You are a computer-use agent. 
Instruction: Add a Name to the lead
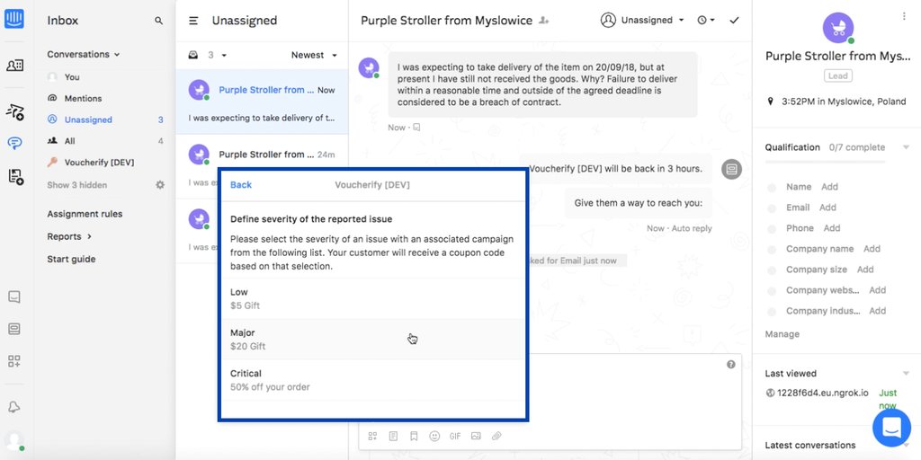[829, 187]
